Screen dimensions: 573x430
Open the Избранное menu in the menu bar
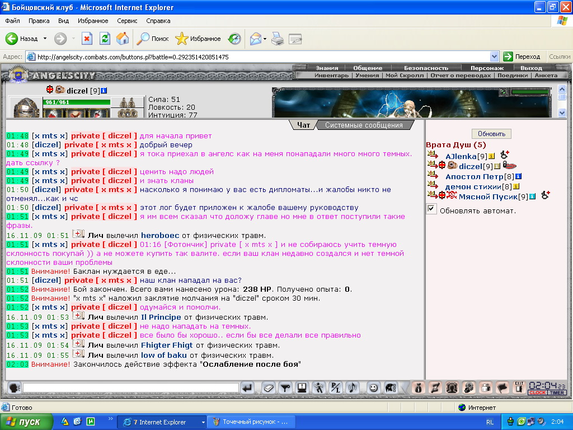(x=93, y=21)
